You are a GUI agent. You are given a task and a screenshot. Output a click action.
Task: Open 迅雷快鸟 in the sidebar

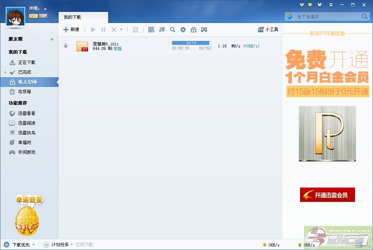tap(27, 133)
